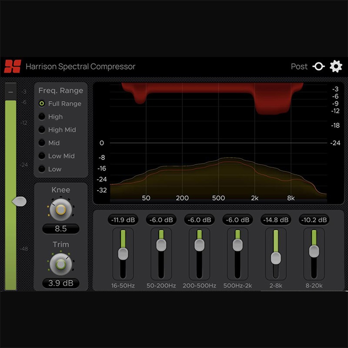Select the High frequency range option
Image resolution: width=348 pixels, height=348 pixels.
[42, 117]
